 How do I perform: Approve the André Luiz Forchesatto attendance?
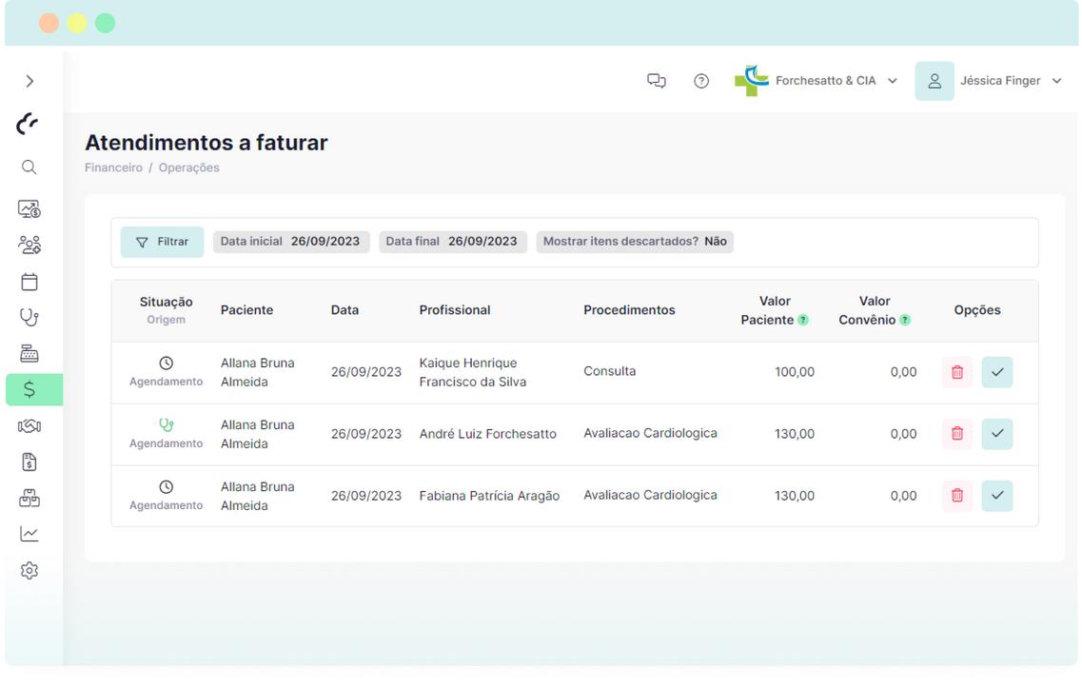997,434
